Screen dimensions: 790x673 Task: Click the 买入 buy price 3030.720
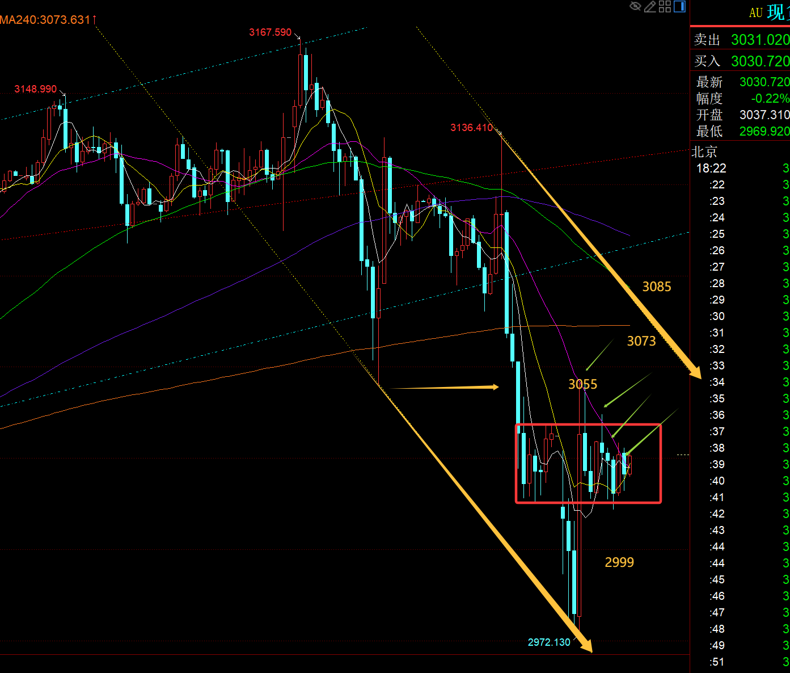[759, 61]
